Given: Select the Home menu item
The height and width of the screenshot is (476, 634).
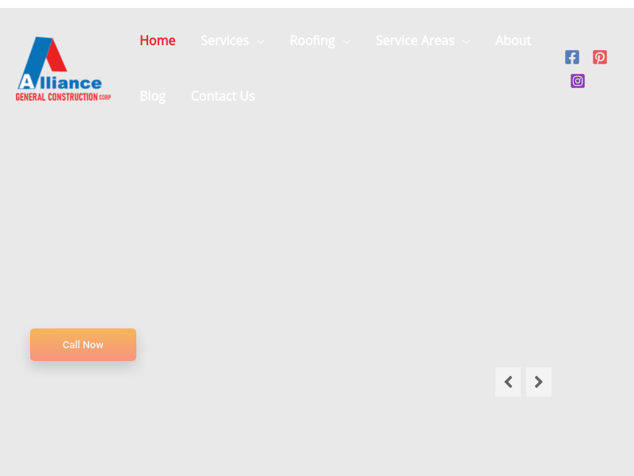Looking at the screenshot, I should point(158,40).
